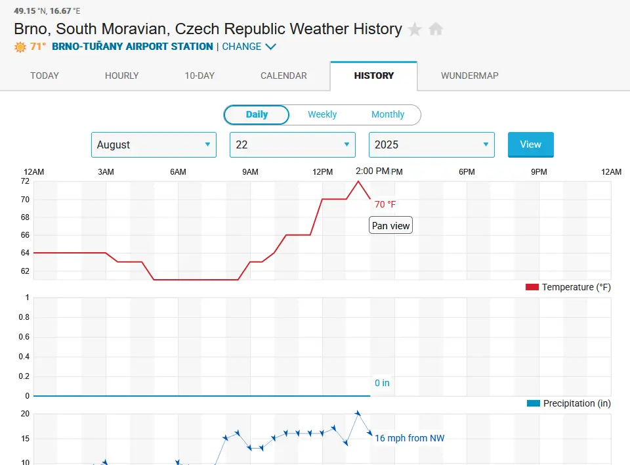Open the 2025 year dropdown

point(431,144)
